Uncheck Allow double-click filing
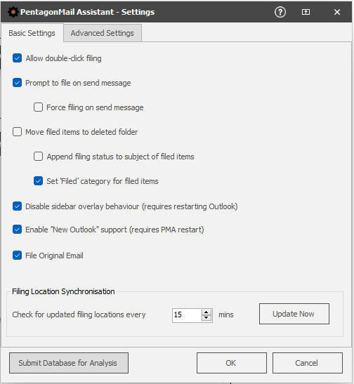Viewport: 354px width, 384px height. pos(17,58)
